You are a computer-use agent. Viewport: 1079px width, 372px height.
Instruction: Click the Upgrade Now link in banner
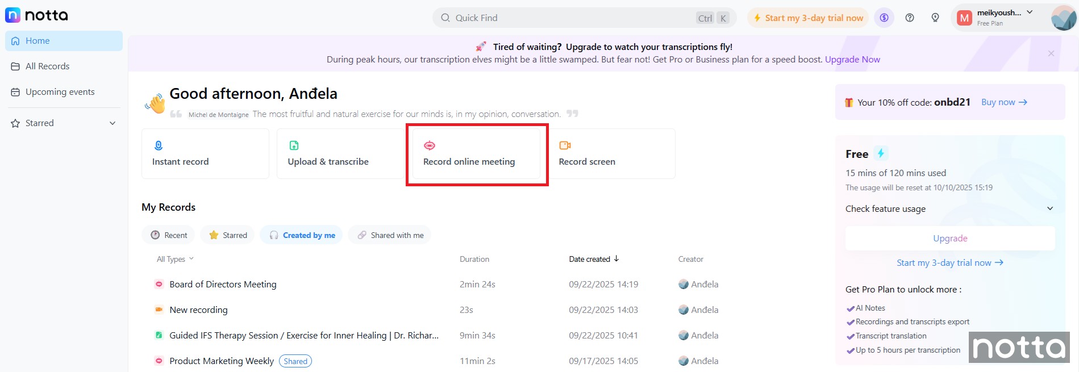(x=852, y=60)
